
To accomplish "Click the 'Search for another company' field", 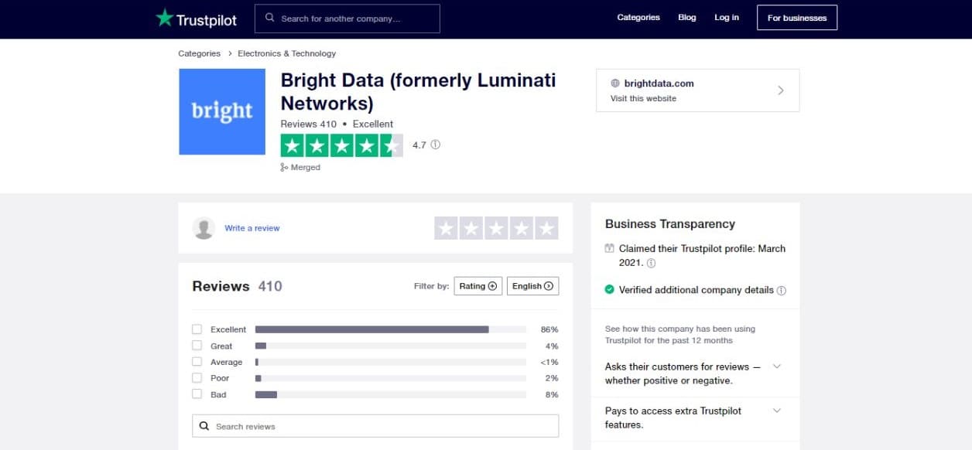I will tap(347, 18).
